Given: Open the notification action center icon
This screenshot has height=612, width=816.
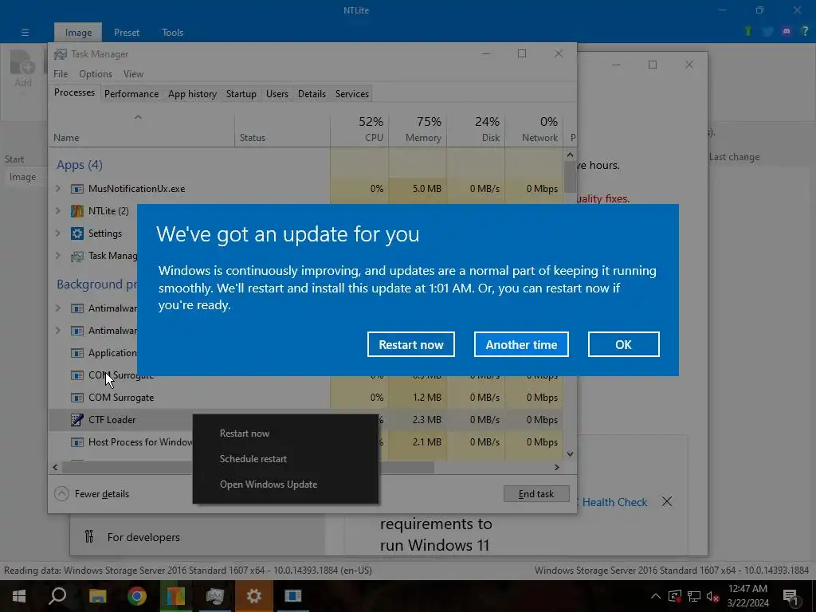Looking at the screenshot, I should point(790,596).
